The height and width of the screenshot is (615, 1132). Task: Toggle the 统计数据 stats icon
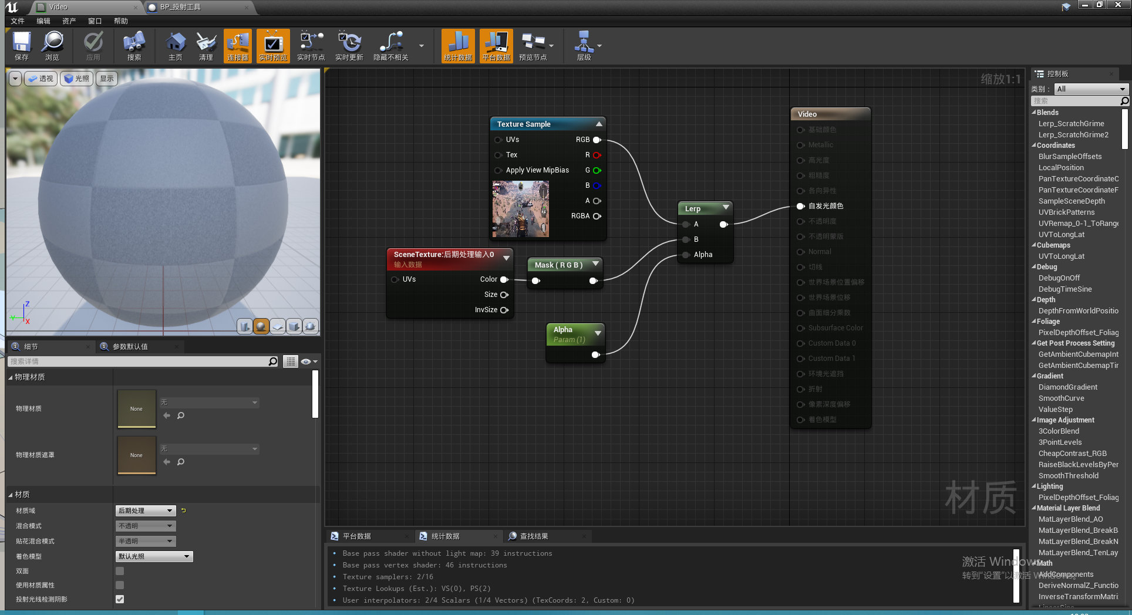tap(458, 46)
